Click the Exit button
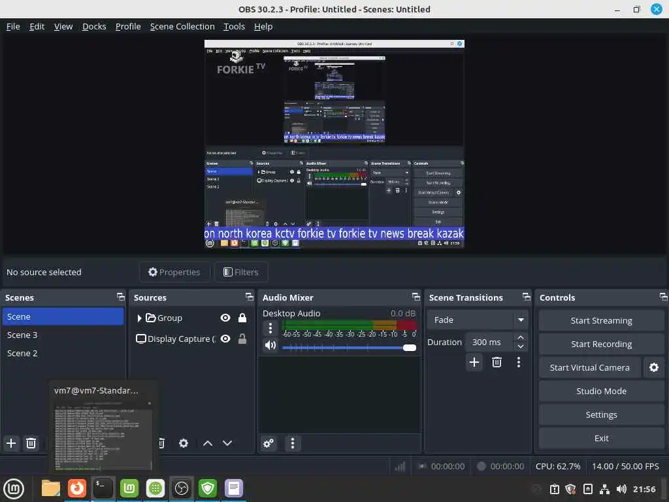669x502 pixels. point(601,438)
